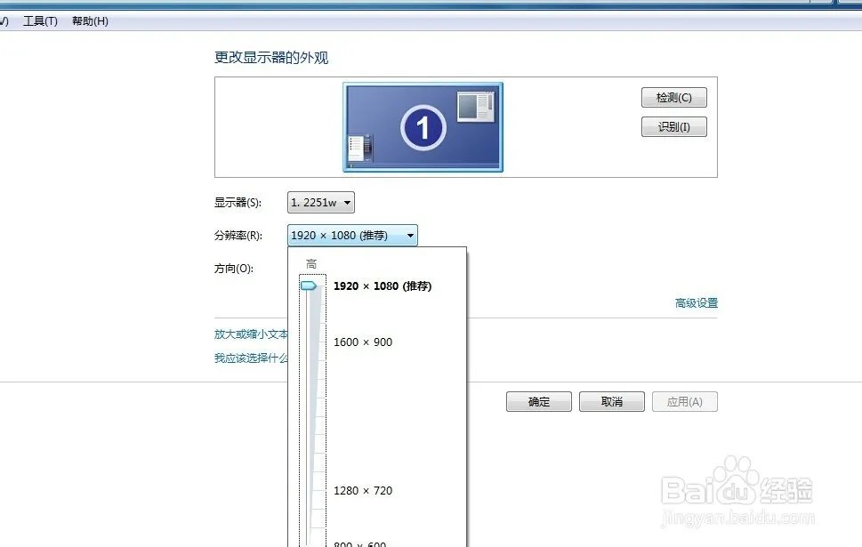Screen dimensions: 862x547
Task: Open the 显示器(S) dropdown showing 1. 2251w
Action: (319, 202)
